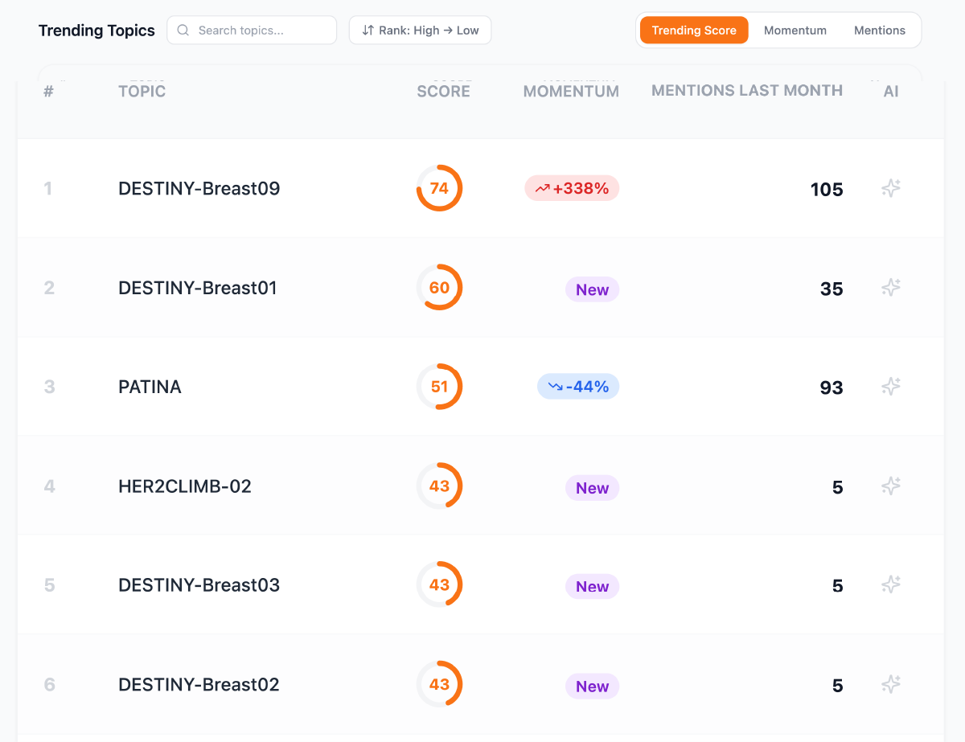
Task: Switch to the Momentum tab
Action: 795,31
